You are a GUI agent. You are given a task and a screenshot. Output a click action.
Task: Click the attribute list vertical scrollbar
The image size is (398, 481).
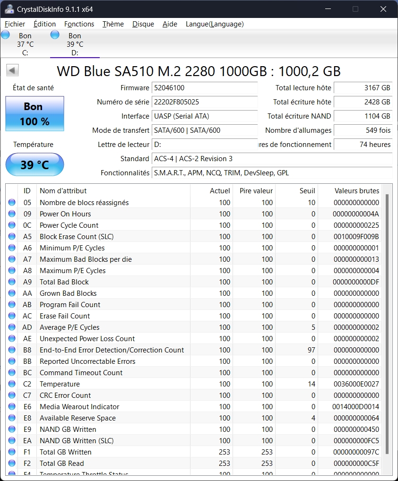387,324
